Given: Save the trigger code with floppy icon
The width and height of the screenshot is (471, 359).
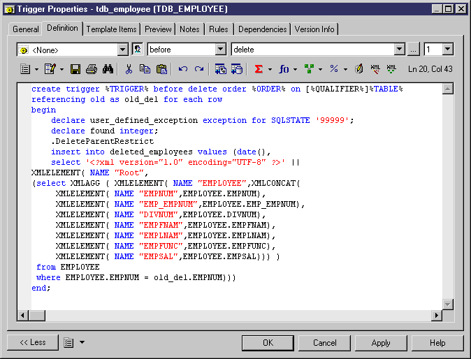Looking at the screenshot, I should point(75,69).
